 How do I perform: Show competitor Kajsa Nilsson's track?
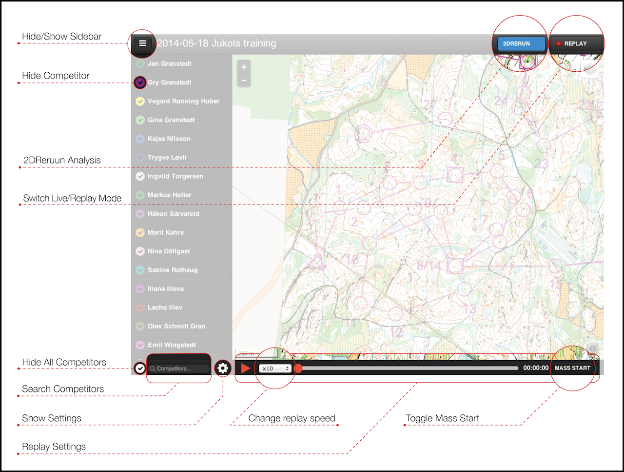(x=140, y=139)
